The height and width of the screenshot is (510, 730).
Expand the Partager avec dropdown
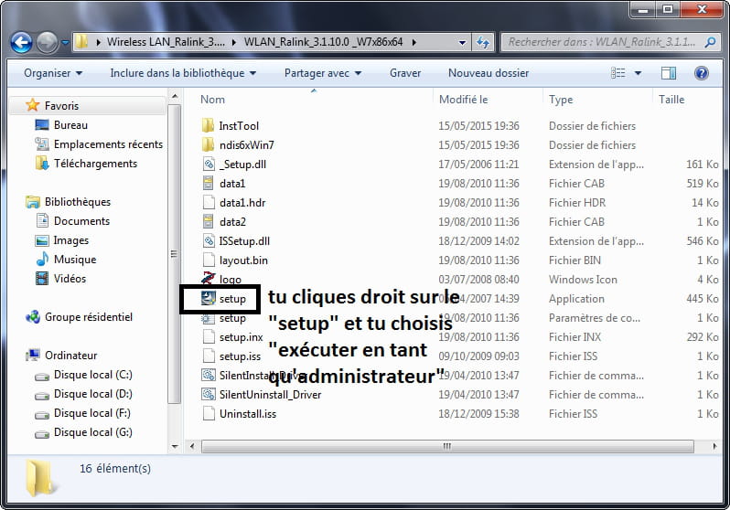tap(322, 73)
